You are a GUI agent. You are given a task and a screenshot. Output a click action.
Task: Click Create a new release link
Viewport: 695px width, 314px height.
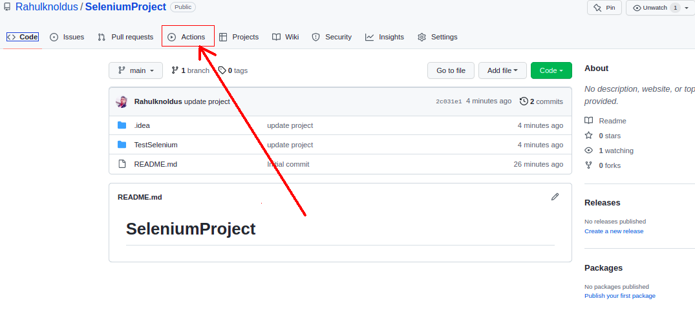coord(614,231)
